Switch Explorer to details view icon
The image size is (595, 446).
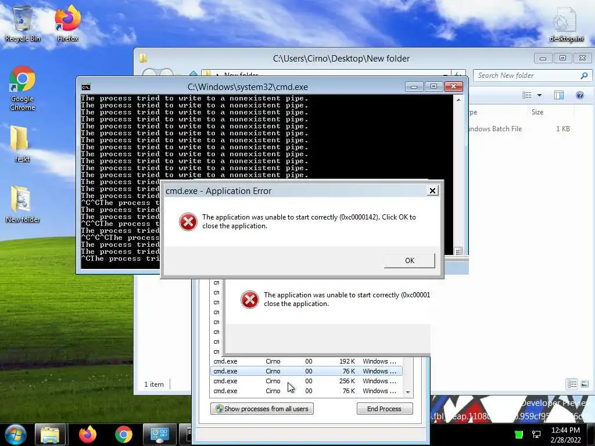tap(572, 384)
